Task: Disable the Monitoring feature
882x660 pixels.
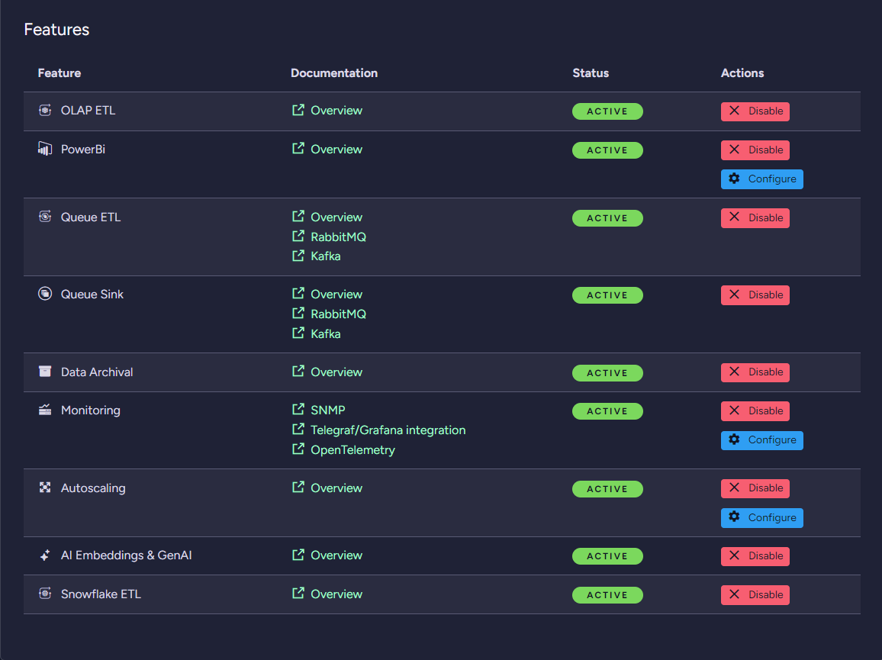Action: click(755, 410)
